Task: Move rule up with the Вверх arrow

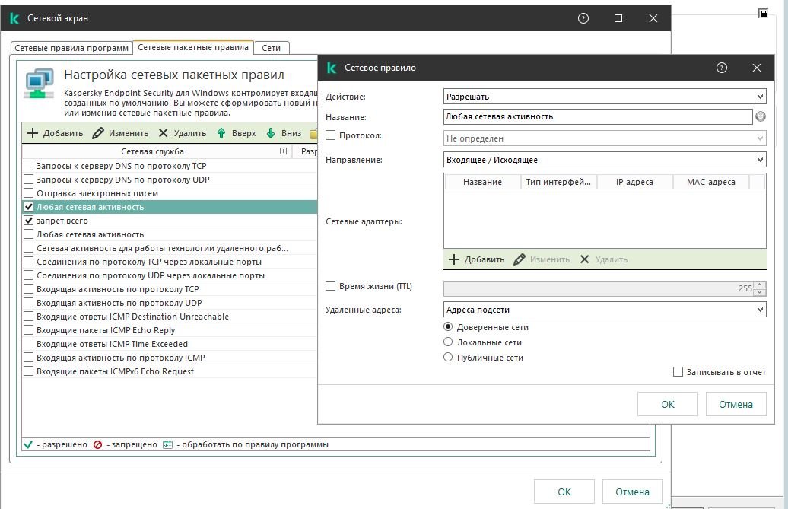Action: pyautogui.click(x=221, y=133)
